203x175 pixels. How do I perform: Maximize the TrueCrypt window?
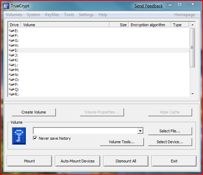[180, 5]
